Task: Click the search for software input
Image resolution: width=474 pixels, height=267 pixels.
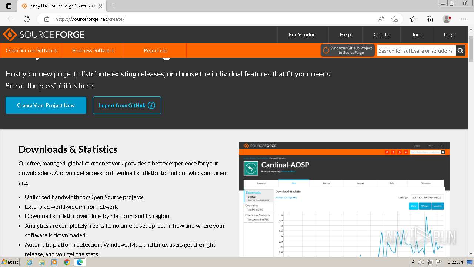Action: tap(416, 51)
